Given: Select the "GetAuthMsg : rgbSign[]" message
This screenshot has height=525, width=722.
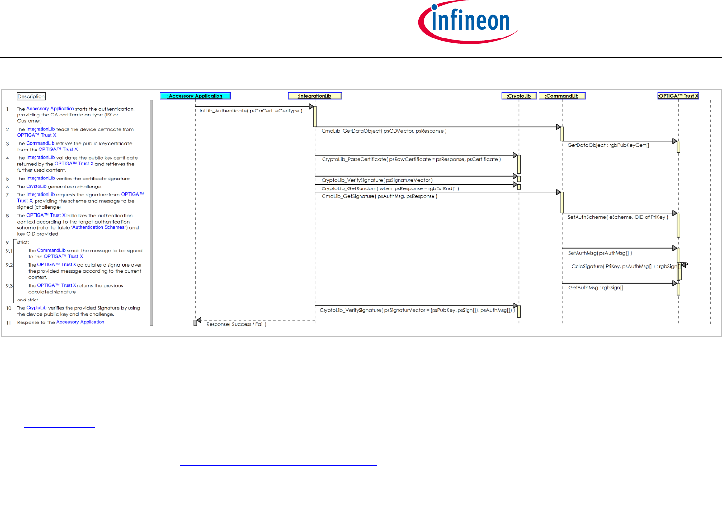Looking at the screenshot, I should pyautogui.click(x=596, y=288).
